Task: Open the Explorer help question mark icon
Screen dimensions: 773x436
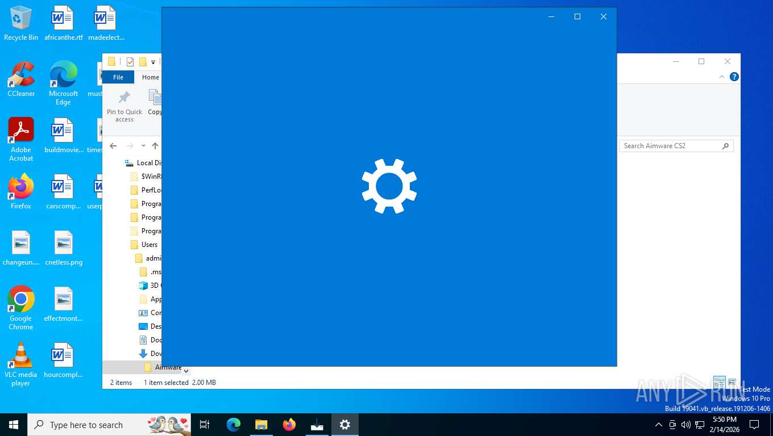Action: click(x=734, y=77)
